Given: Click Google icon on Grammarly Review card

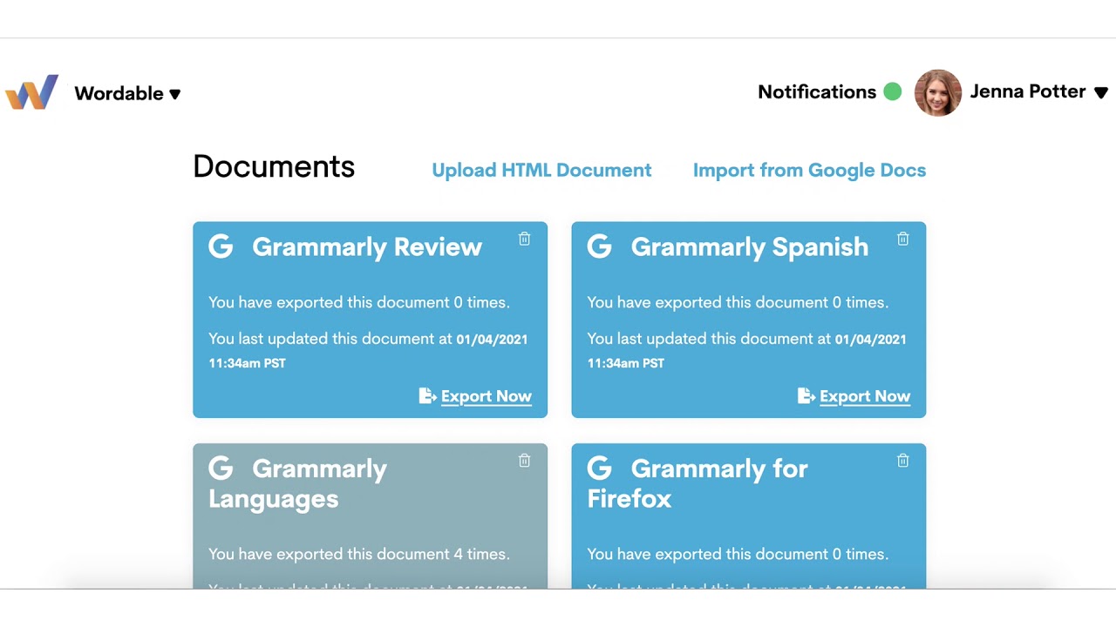Looking at the screenshot, I should point(221,246).
